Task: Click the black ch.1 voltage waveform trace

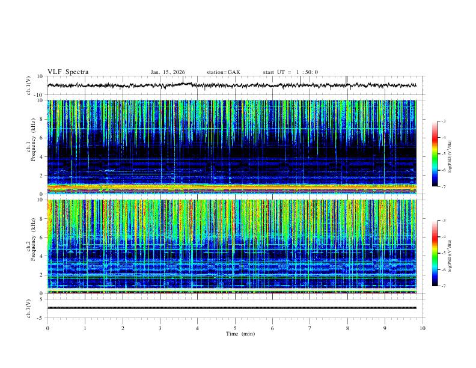Action: tap(231, 85)
